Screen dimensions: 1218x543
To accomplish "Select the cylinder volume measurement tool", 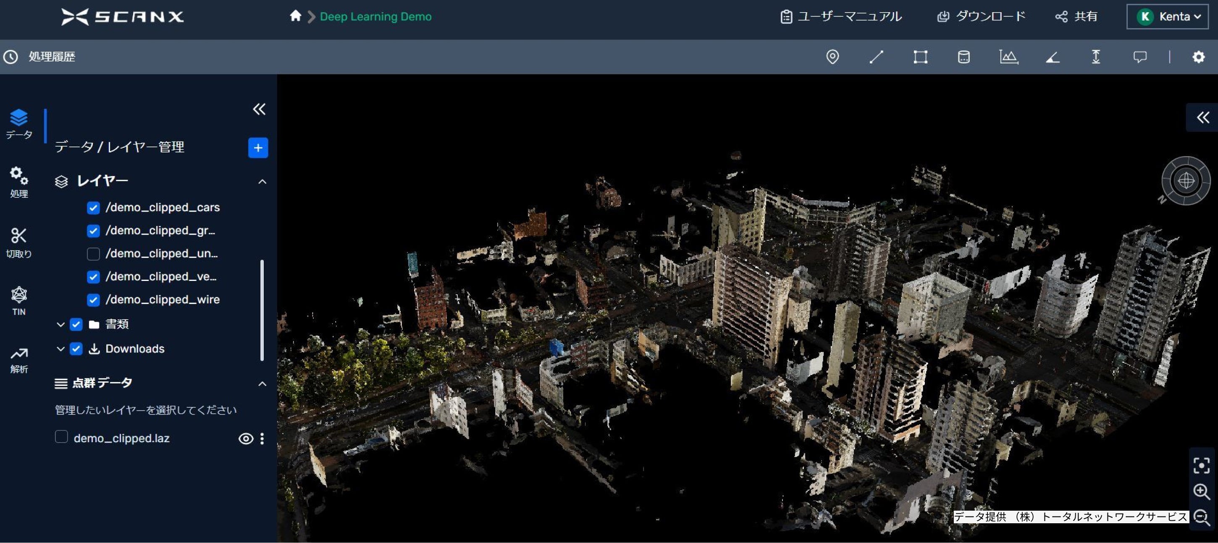I will point(963,57).
